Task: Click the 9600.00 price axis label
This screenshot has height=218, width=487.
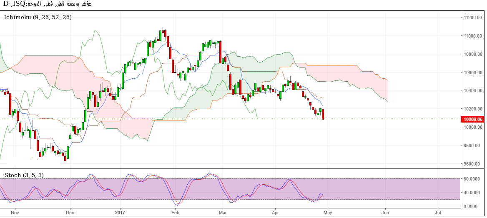Action: tap(472, 164)
